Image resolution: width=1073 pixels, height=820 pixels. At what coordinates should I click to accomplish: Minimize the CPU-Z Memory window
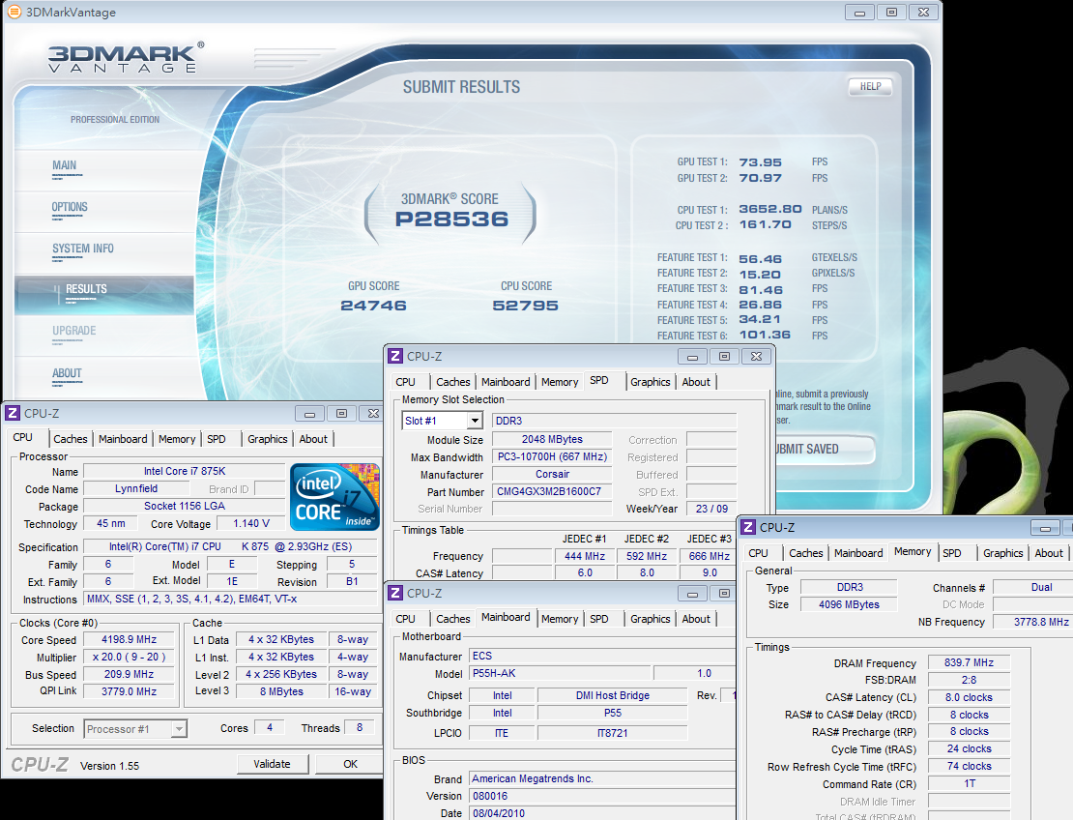(1045, 528)
